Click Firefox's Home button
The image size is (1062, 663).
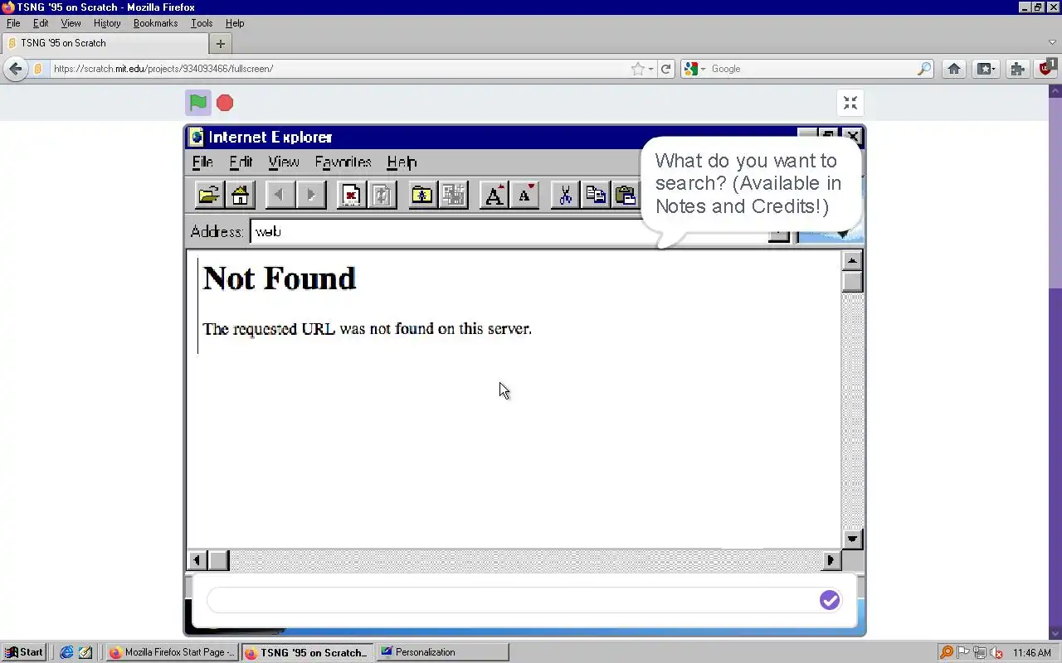click(x=954, y=69)
